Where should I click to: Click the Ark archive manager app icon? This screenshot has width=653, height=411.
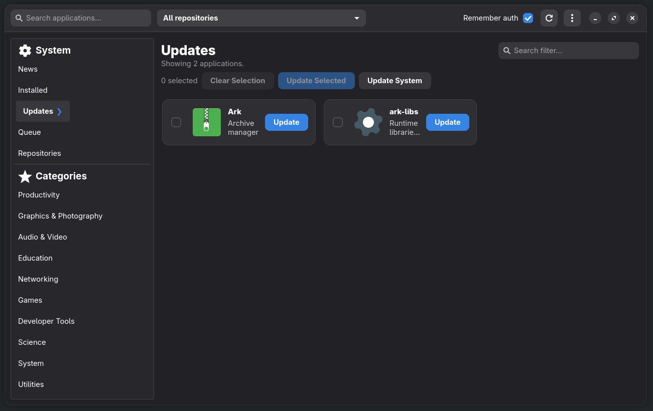tap(207, 122)
